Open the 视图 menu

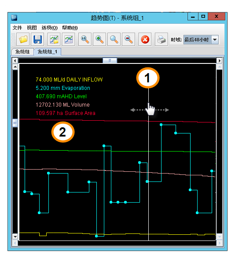point(32,28)
